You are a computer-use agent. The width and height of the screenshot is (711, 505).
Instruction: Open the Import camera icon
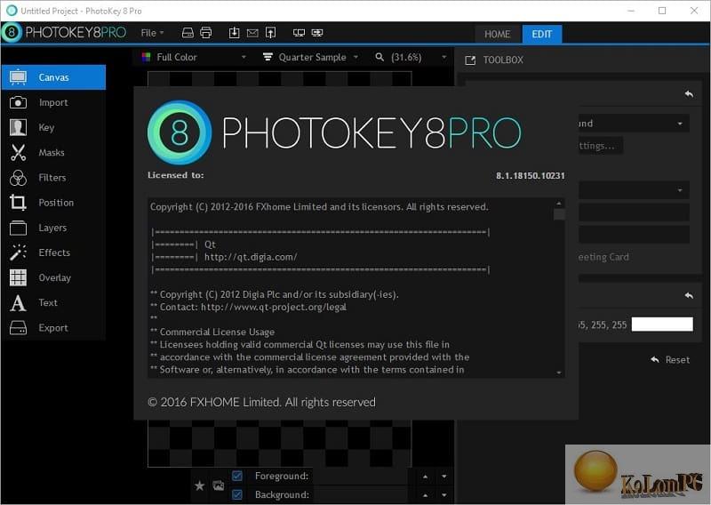(x=18, y=102)
